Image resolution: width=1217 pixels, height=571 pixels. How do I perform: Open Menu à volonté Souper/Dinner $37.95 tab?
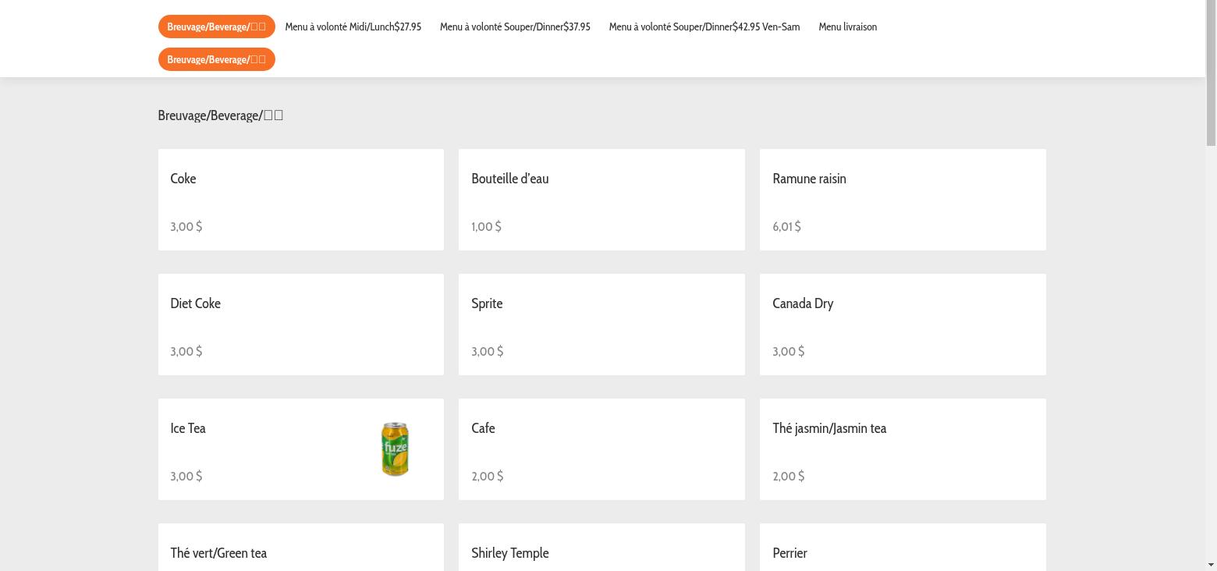(x=515, y=27)
